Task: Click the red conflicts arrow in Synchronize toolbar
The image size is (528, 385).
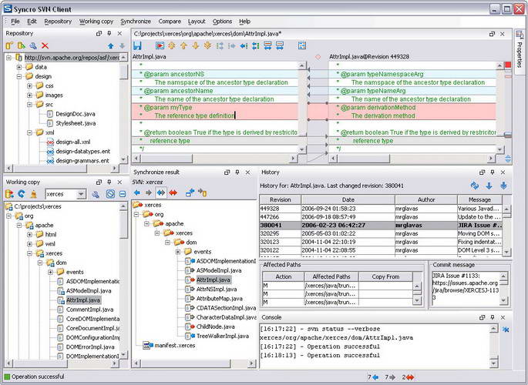Action: 173,192
